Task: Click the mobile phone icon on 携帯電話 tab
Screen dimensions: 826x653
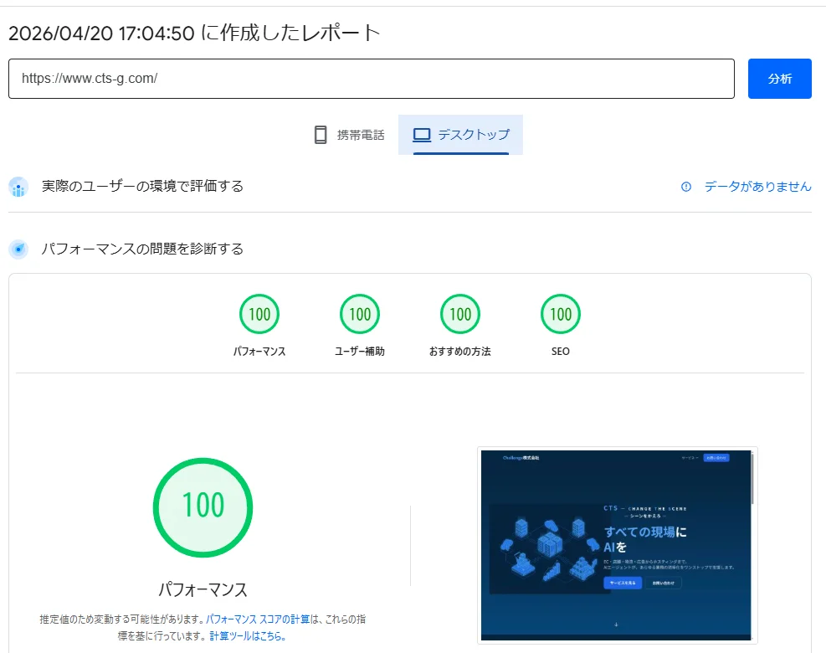Action: tap(321, 134)
